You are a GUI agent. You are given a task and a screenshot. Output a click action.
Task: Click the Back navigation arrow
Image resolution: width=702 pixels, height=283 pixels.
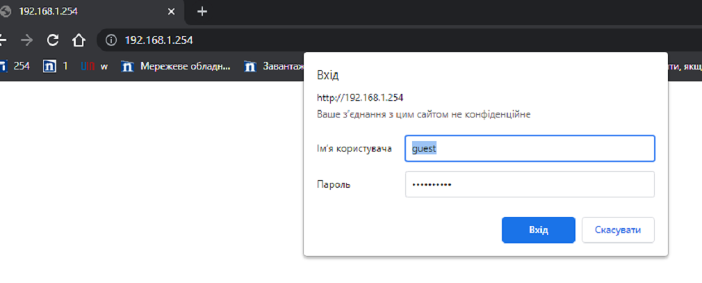[2, 40]
